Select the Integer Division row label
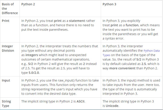 pyautogui.click(x=8, y=48)
